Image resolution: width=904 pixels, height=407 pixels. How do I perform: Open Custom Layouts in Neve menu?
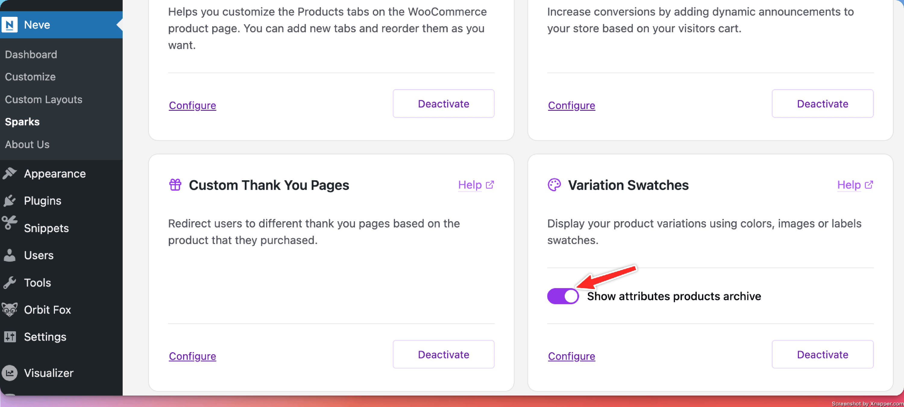pyautogui.click(x=43, y=99)
